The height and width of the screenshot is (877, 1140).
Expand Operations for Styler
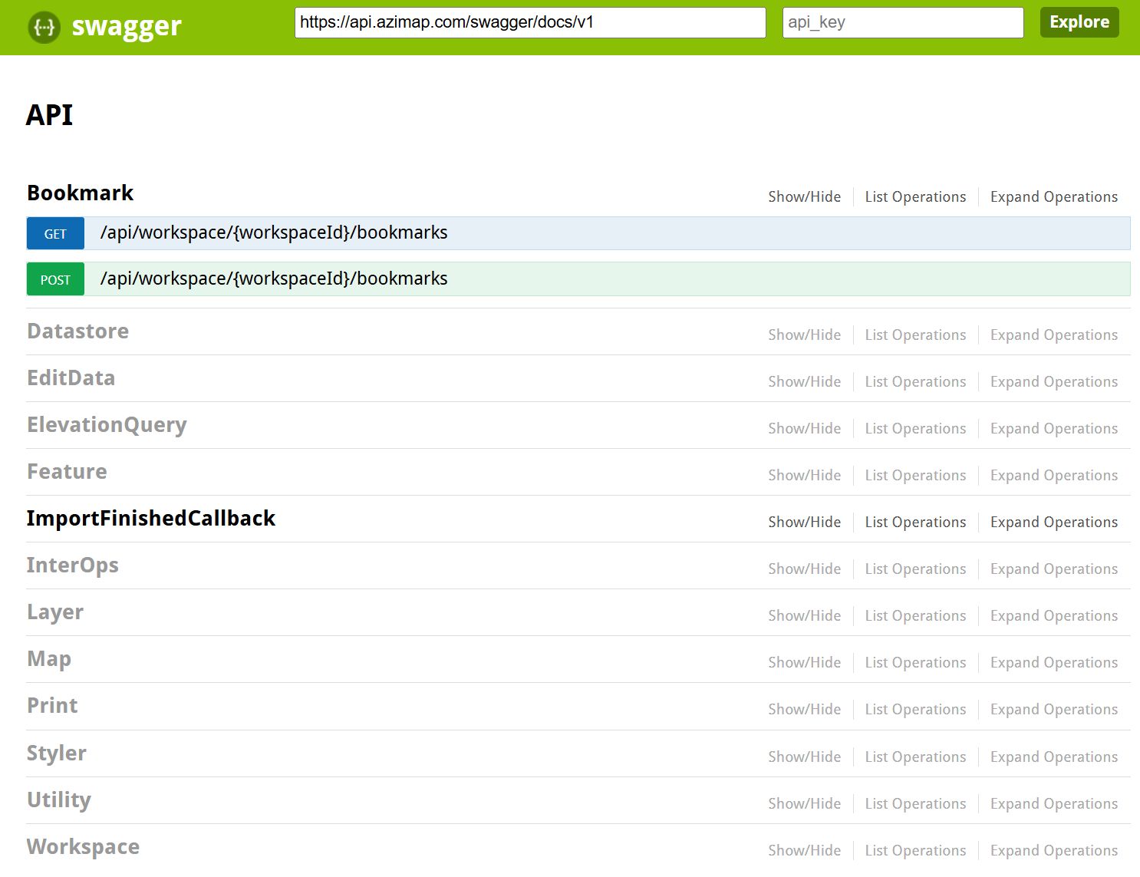point(1053,757)
